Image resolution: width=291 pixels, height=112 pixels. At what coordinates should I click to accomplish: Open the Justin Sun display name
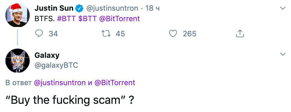click(54, 8)
